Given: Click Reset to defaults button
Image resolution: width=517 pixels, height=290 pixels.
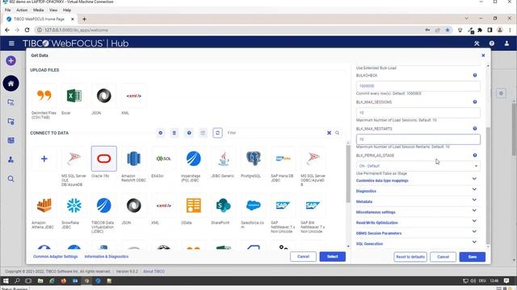Looking at the screenshot, I should [410, 257].
